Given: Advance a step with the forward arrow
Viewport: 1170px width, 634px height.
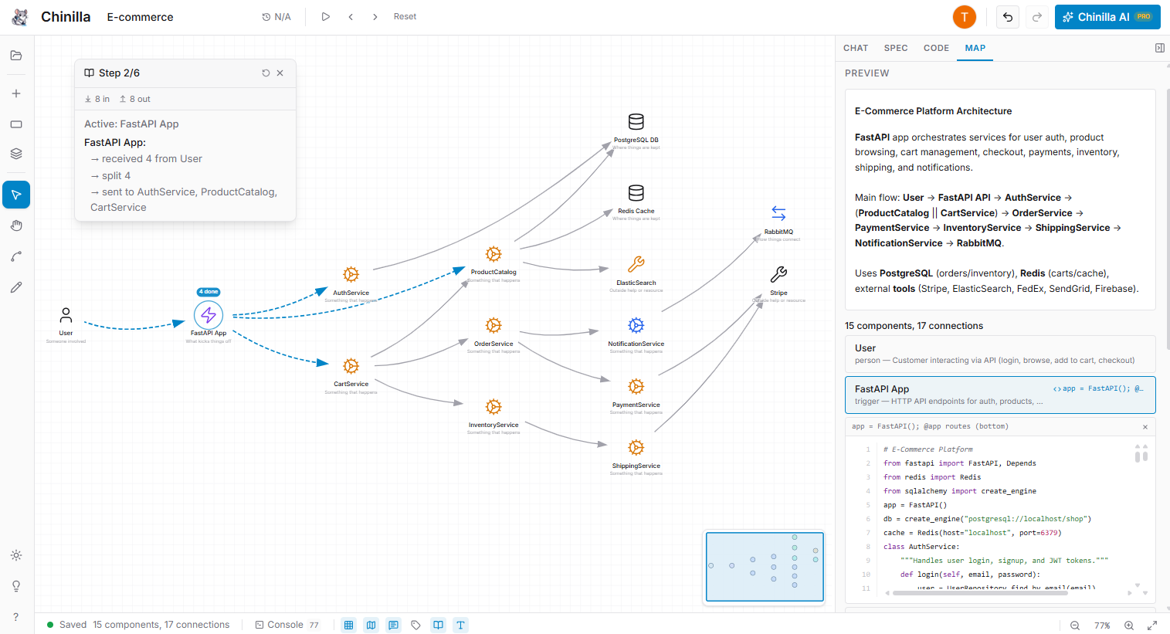Looking at the screenshot, I should pyautogui.click(x=375, y=16).
